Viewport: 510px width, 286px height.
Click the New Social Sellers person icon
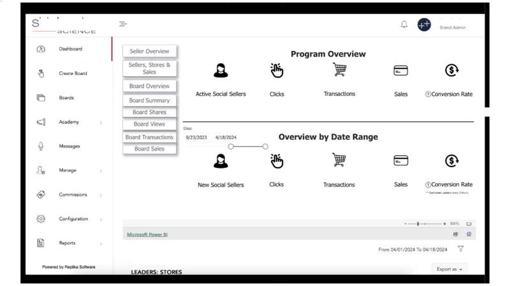(x=221, y=161)
